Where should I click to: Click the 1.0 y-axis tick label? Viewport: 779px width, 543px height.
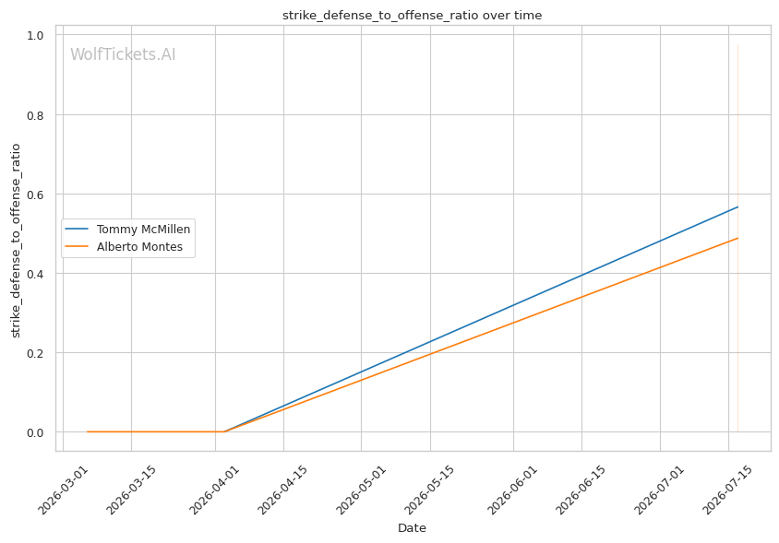click(35, 36)
